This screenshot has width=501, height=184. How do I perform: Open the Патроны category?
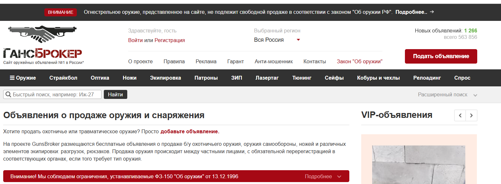[x=206, y=78]
